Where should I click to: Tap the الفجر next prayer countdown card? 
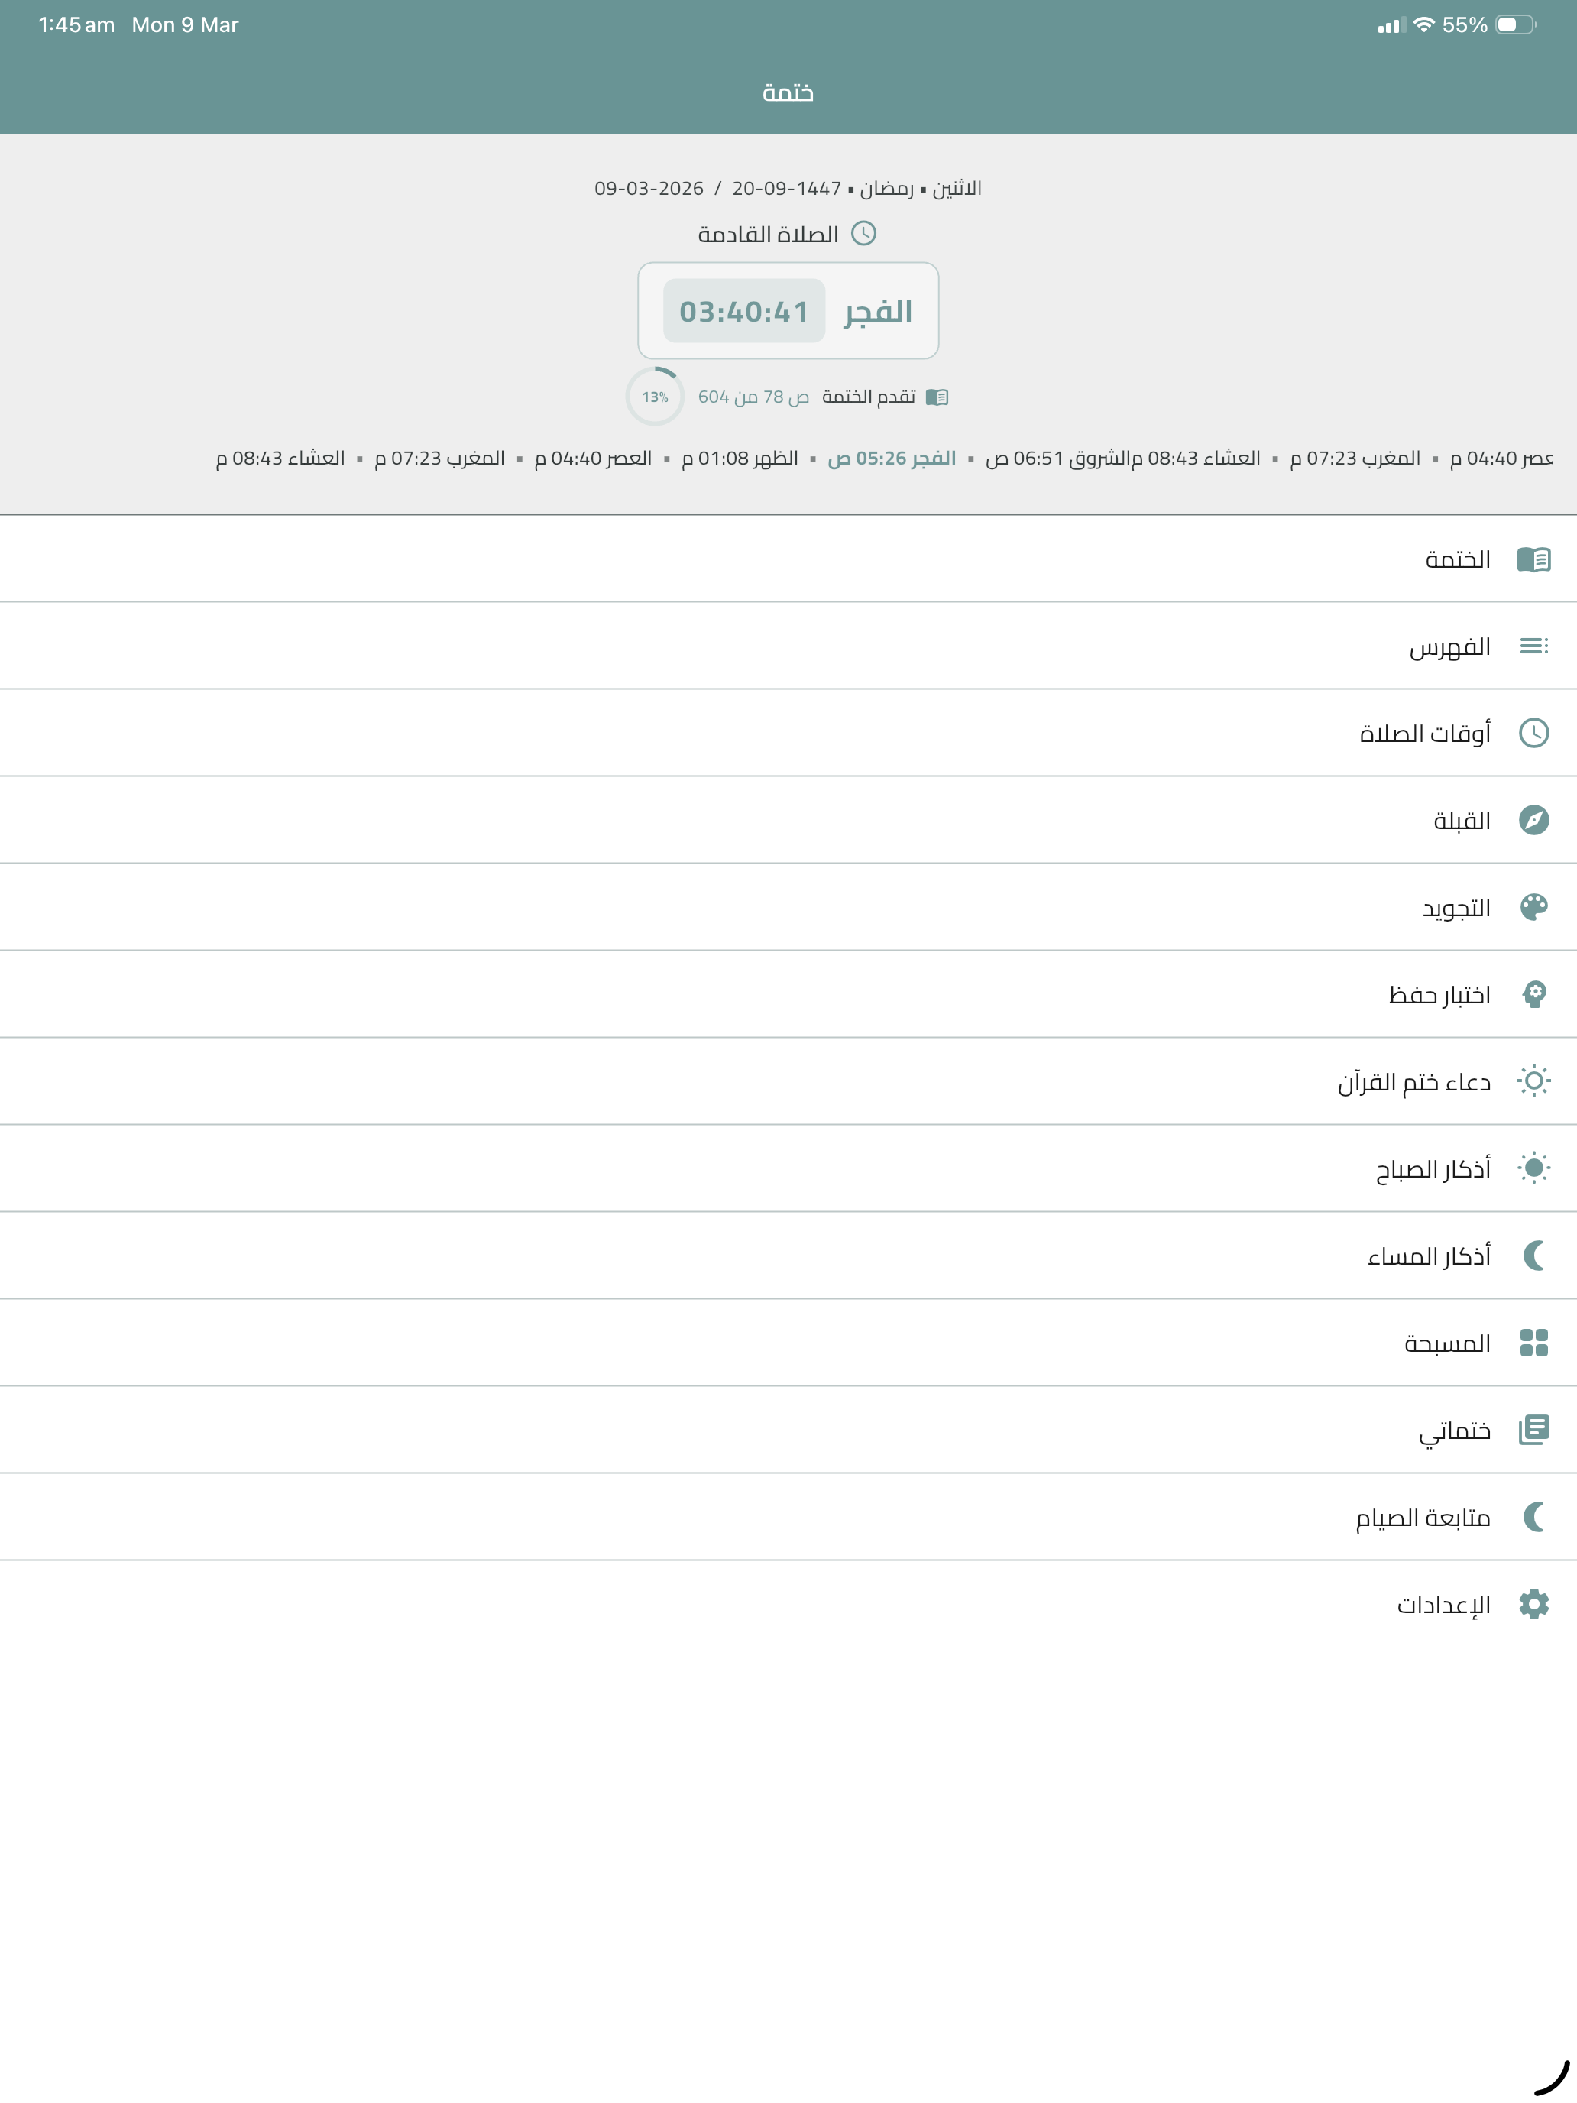point(788,311)
